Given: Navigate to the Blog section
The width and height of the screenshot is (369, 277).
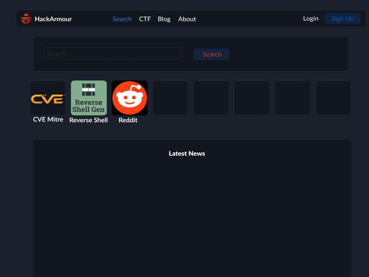Looking at the screenshot, I should pos(164,19).
